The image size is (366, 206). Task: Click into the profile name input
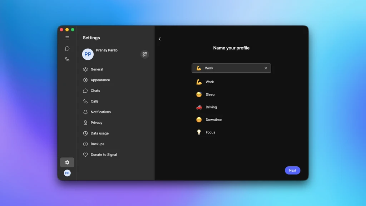(x=231, y=68)
